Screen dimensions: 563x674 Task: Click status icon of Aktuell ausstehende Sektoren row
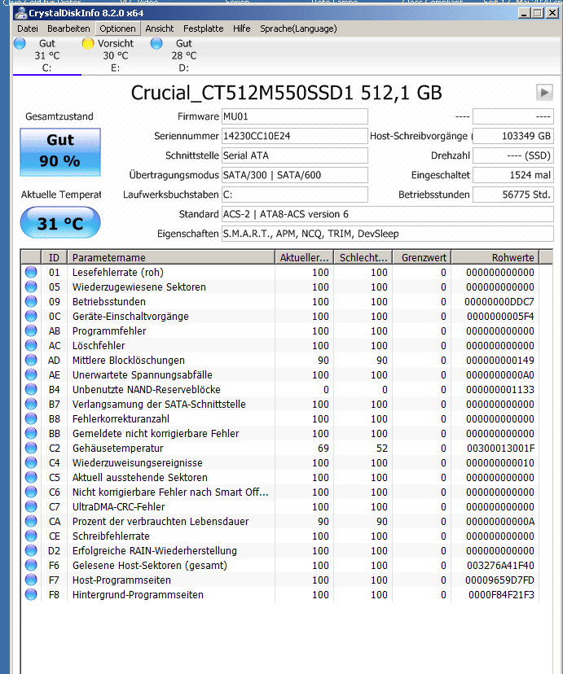pyautogui.click(x=31, y=477)
